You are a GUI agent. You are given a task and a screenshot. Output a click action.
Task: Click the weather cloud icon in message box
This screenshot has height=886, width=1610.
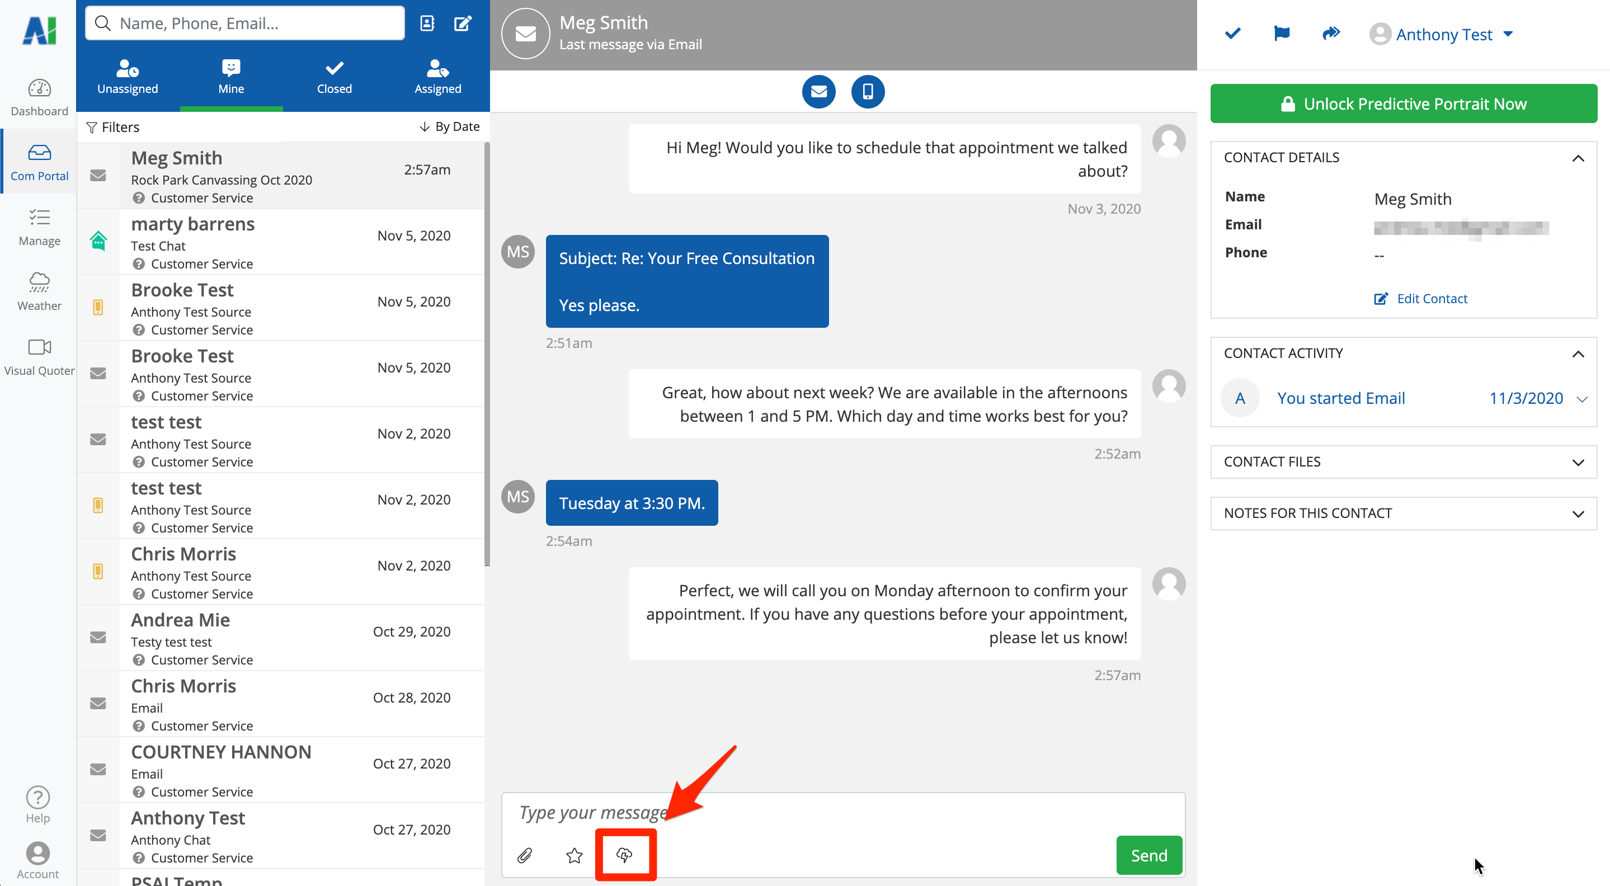[x=624, y=855]
